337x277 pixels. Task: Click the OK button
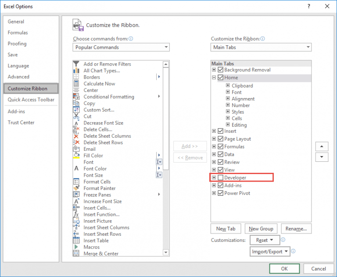pyautogui.click(x=284, y=269)
